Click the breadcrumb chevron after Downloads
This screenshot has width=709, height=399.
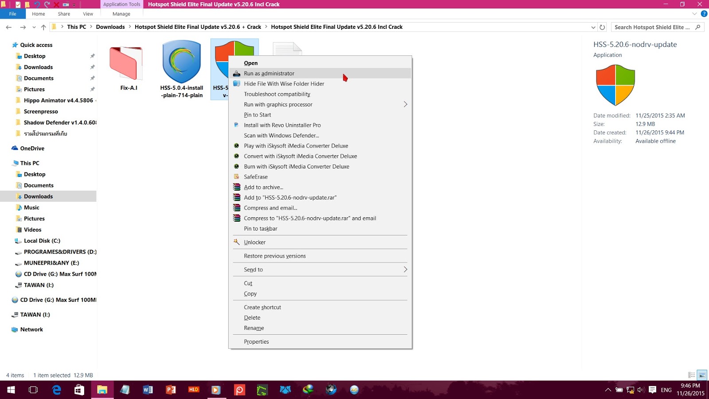(x=130, y=27)
